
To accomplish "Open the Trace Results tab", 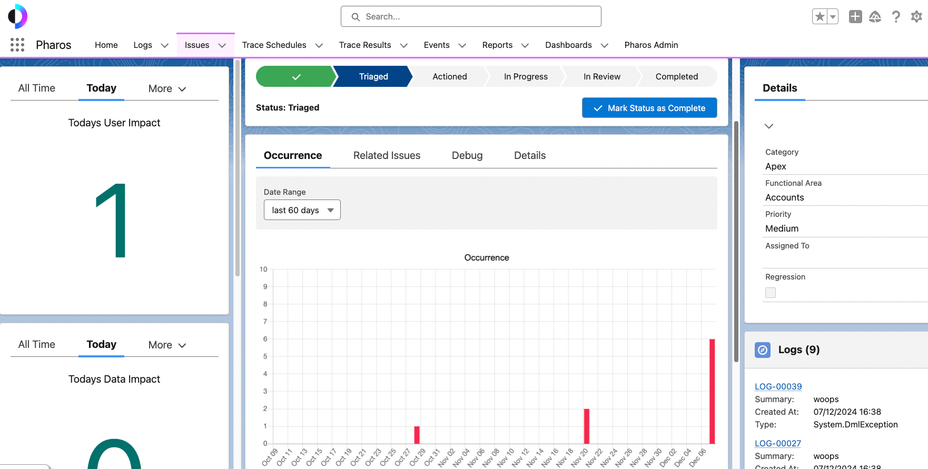I will (365, 45).
